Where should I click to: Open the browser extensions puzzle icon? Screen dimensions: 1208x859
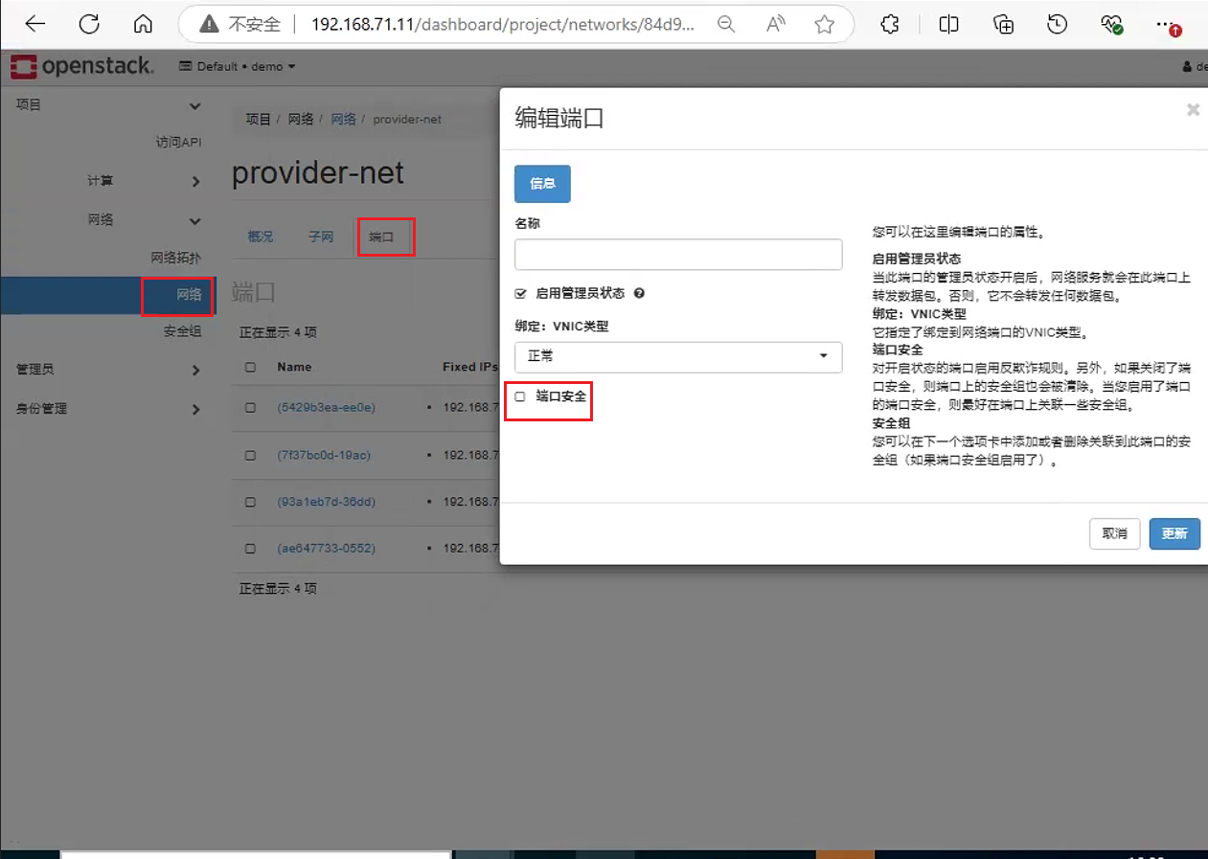click(x=890, y=25)
